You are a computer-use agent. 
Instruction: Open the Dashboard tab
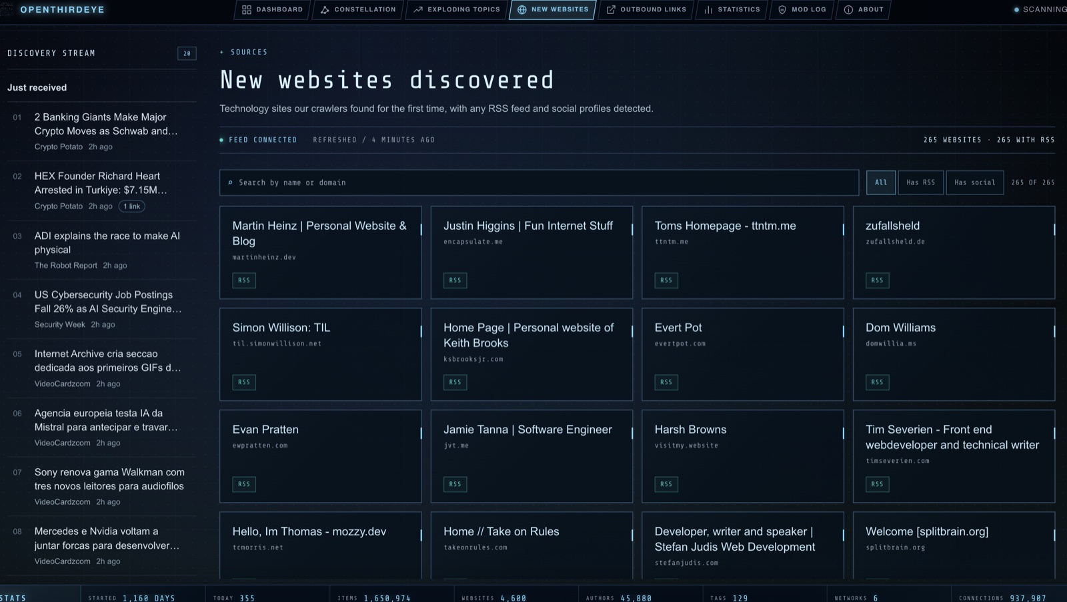tap(272, 9)
